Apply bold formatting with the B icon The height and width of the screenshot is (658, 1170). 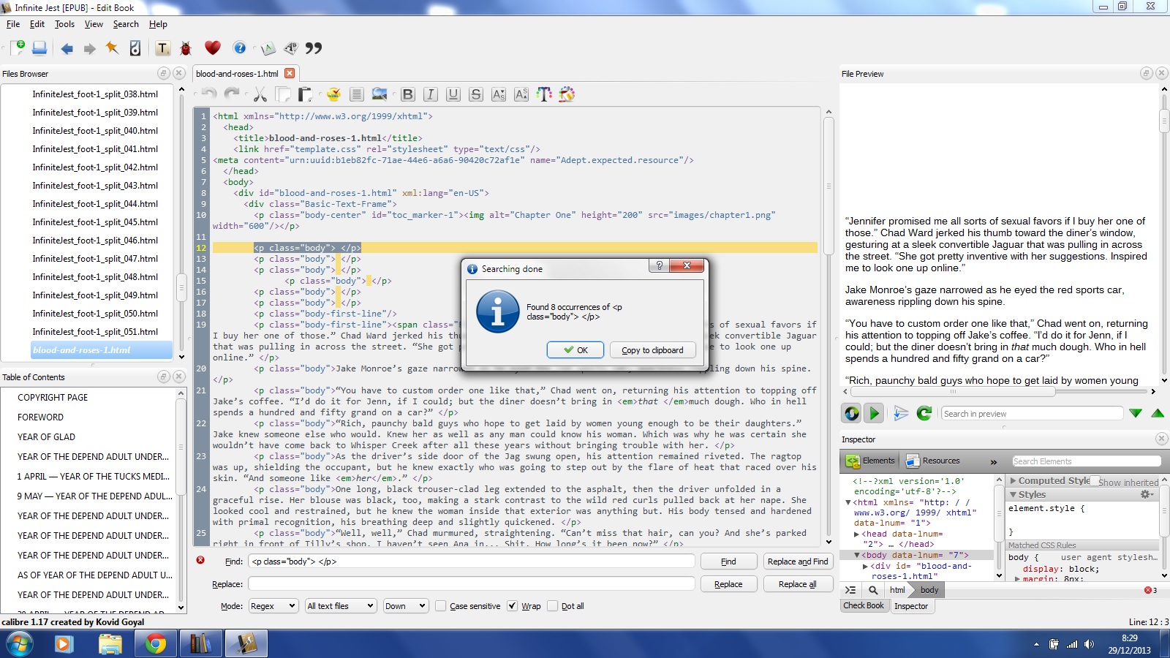click(408, 94)
